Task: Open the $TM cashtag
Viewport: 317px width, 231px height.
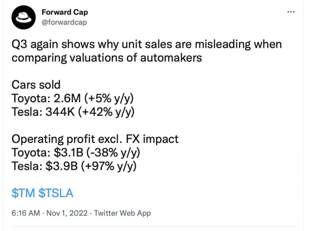Action: (23, 193)
